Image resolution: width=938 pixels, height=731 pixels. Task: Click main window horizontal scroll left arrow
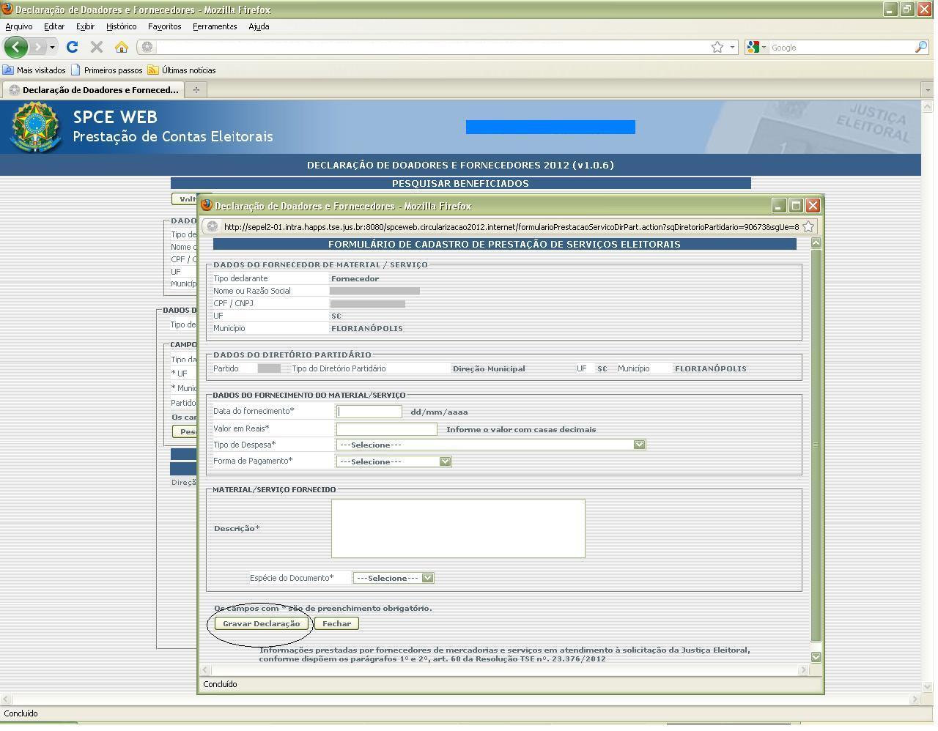(6, 700)
